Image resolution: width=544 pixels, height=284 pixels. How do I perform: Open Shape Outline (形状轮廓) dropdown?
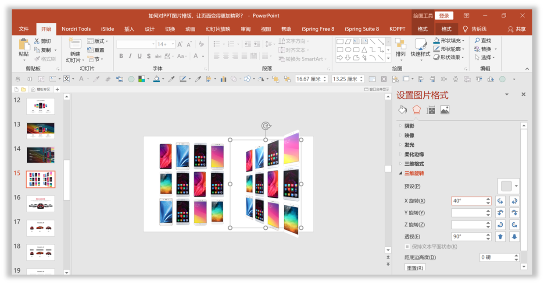tap(449, 49)
